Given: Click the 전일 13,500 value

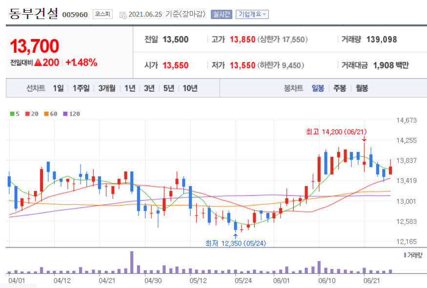Looking at the screenshot, I should (x=175, y=40).
